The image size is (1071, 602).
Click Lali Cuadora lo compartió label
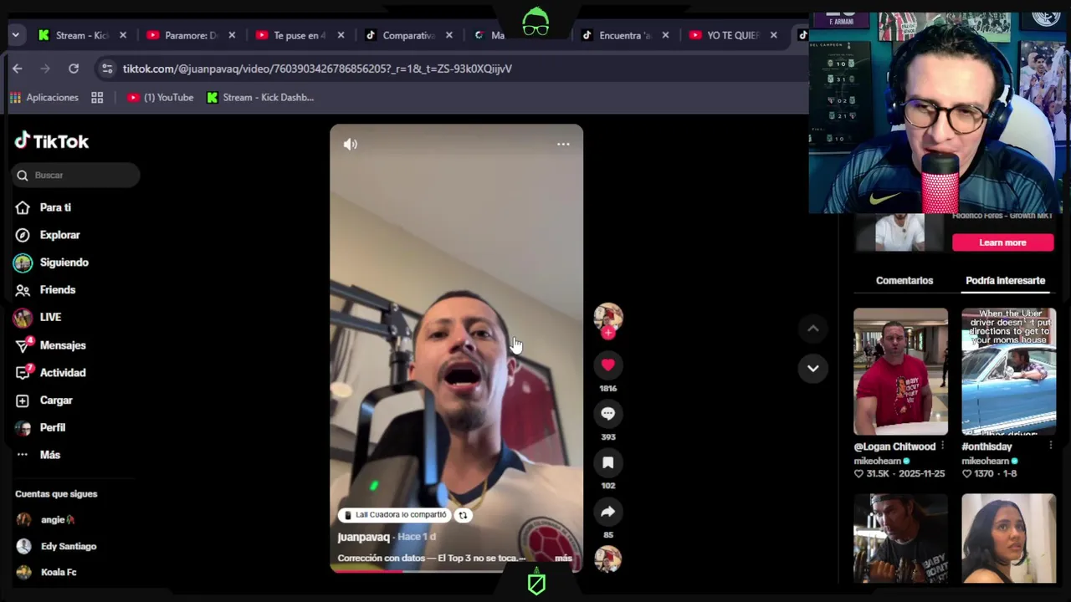tap(394, 515)
